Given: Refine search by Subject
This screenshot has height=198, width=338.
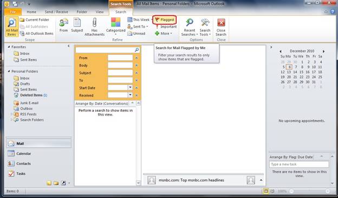Looking at the screenshot, I should 77,25.
